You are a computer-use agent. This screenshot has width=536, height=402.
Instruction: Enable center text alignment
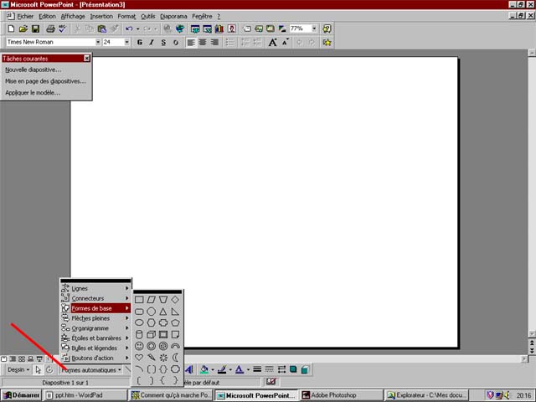click(x=204, y=42)
